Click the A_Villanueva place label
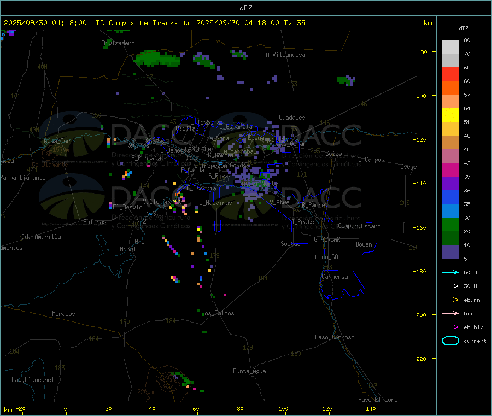Viewport: 492px width, 416px height. coord(285,55)
